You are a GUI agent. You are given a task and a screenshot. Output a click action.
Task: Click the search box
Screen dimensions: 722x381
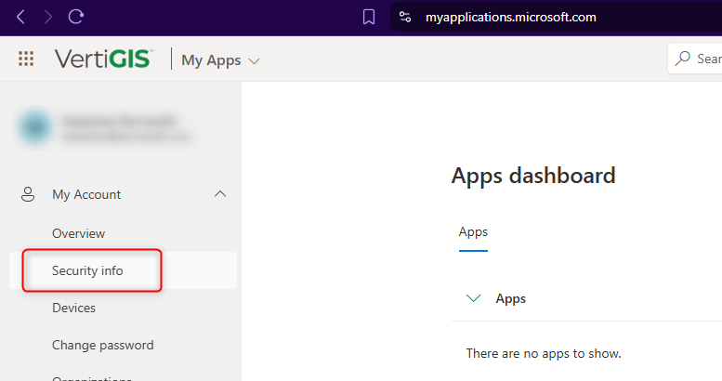(x=695, y=59)
